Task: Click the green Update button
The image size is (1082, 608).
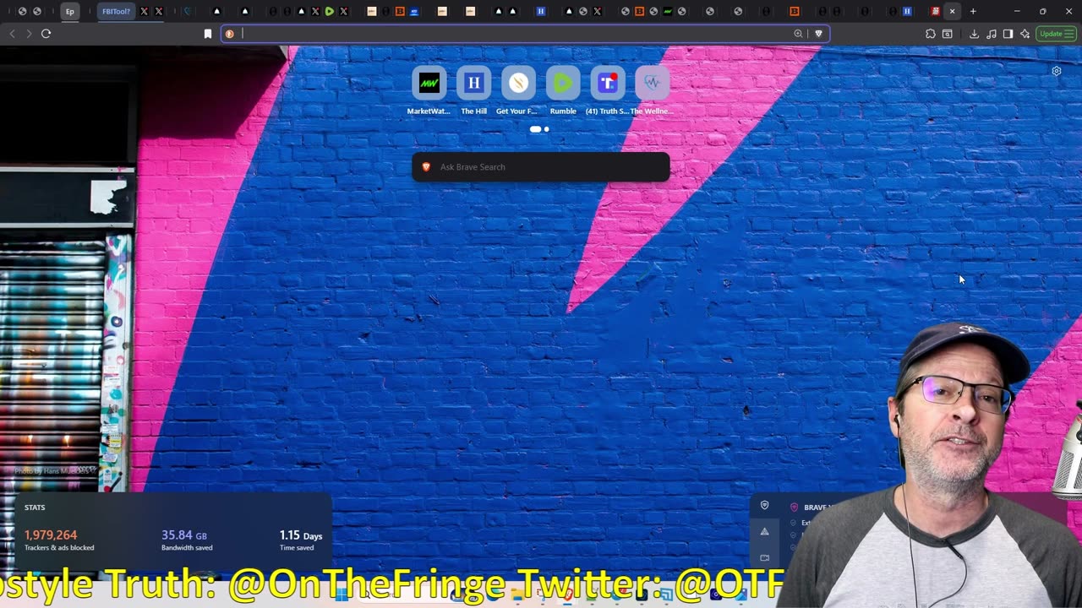Action: coord(1055,34)
